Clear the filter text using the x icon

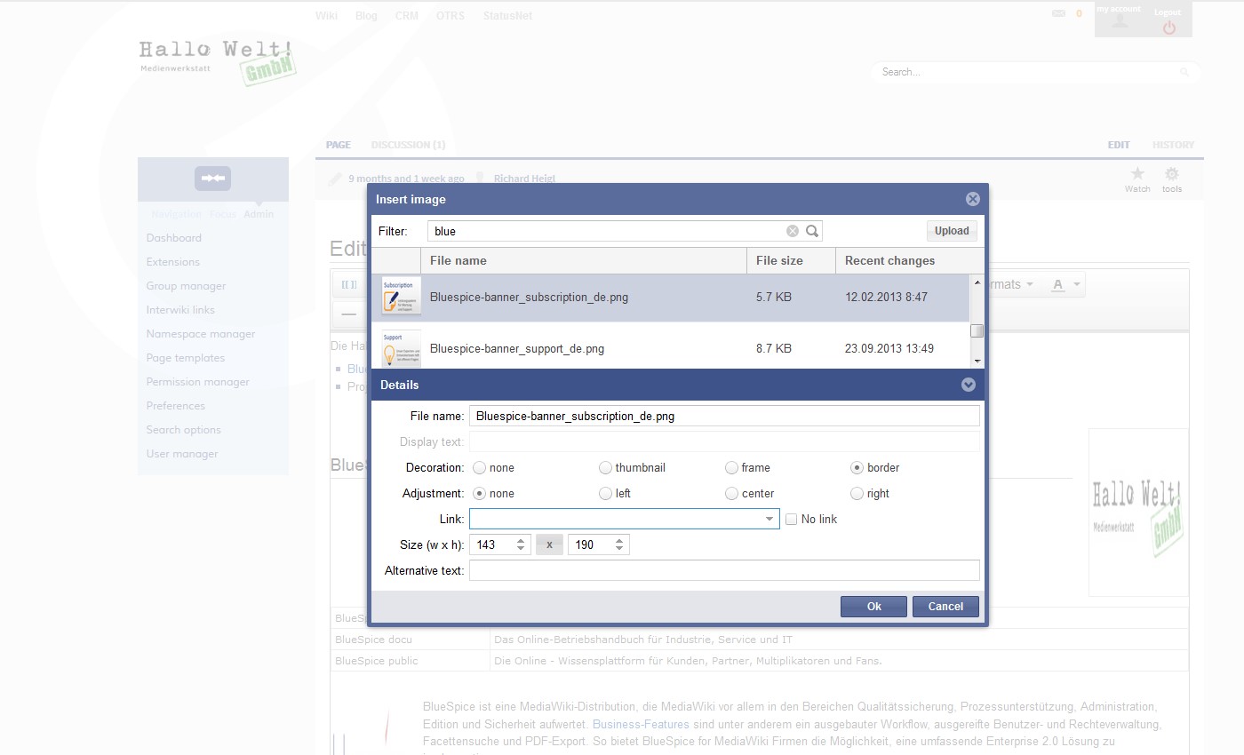click(x=792, y=230)
